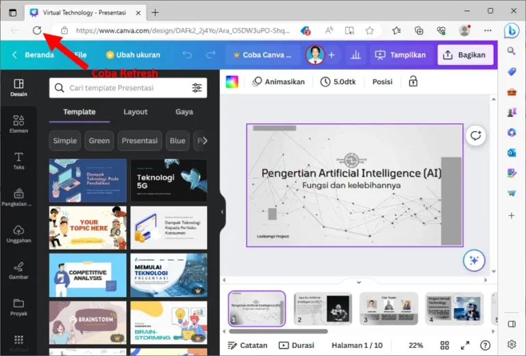Choose the Brainstorm template thumbnail
526x356 pixels.
[88, 322]
